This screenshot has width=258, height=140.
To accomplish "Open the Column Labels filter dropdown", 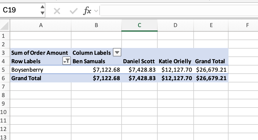I will point(117,53).
